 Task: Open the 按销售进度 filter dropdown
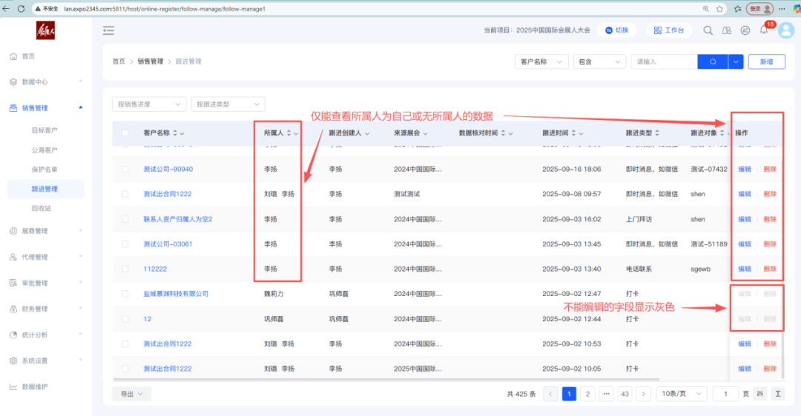click(x=149, y=104)
